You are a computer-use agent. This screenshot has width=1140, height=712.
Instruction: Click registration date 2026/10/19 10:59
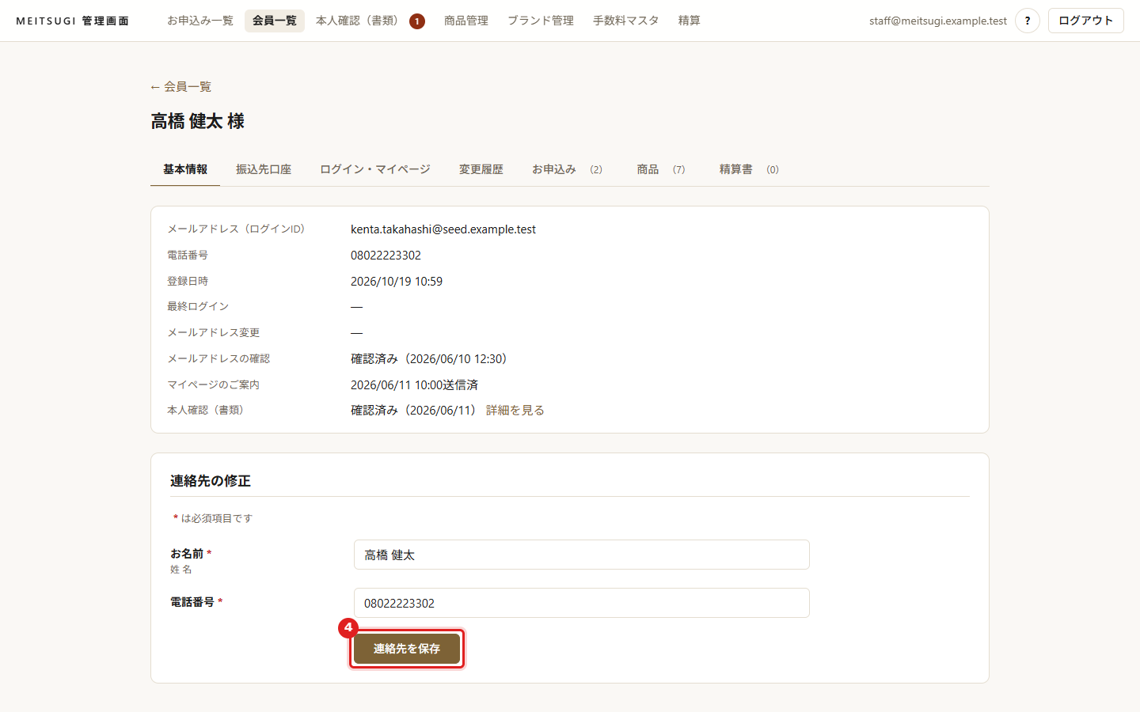[397, 282]
